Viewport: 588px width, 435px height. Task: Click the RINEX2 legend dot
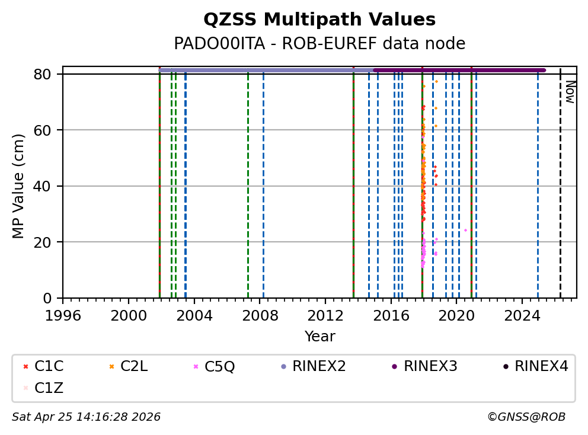[x=283, y=366]
